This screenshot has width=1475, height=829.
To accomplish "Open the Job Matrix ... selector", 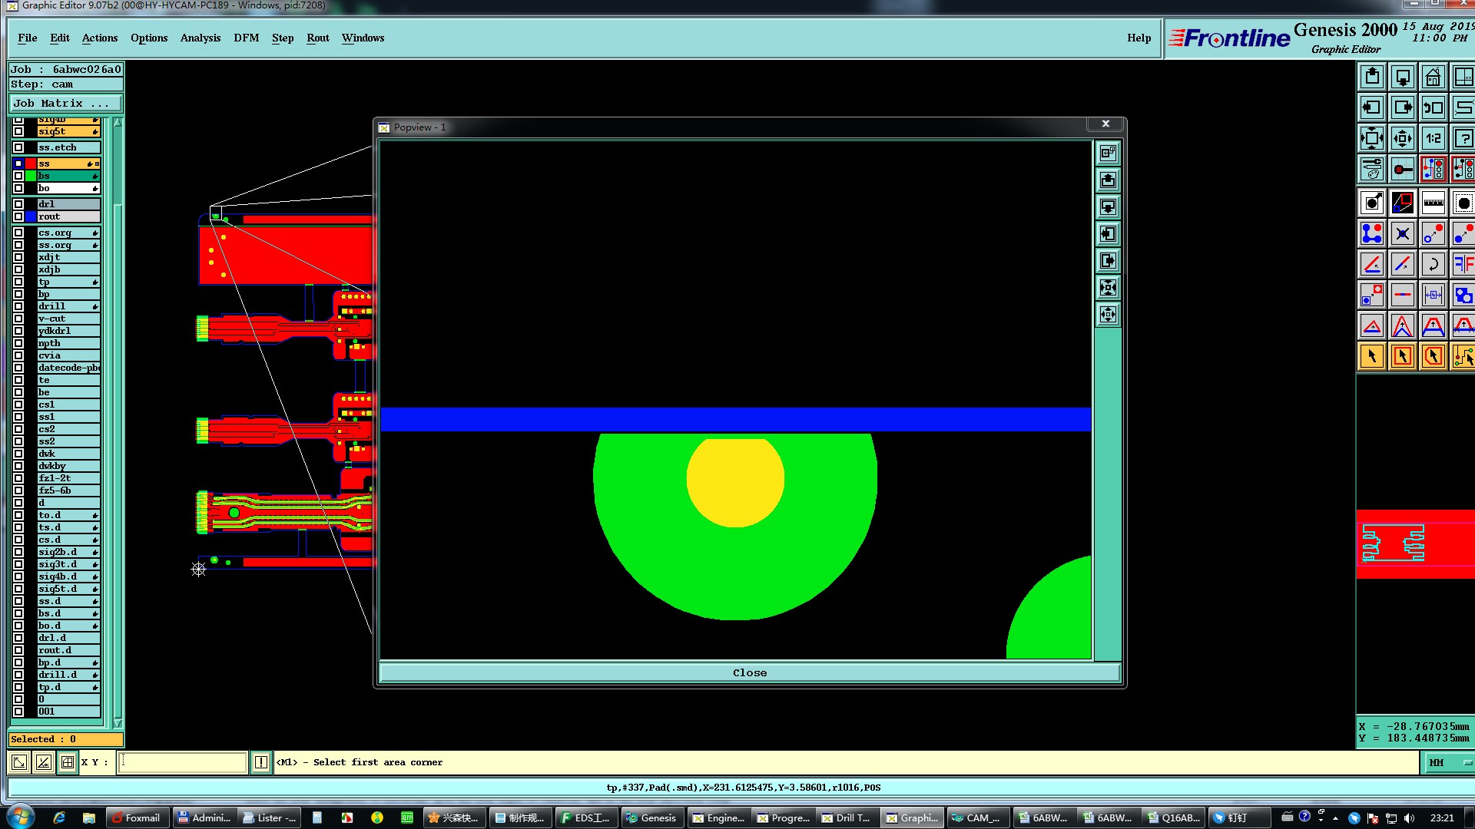I will [65, 103].
